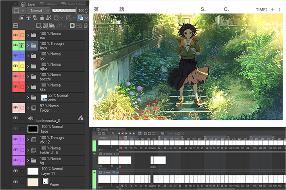Delete the selected layer with trash icon
The width and height of the screenshot is (286, 190).
coord(86,26)
